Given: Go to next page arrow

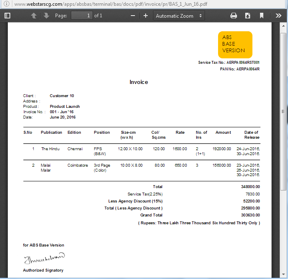Looking at the screenshot, I should 46,16.
